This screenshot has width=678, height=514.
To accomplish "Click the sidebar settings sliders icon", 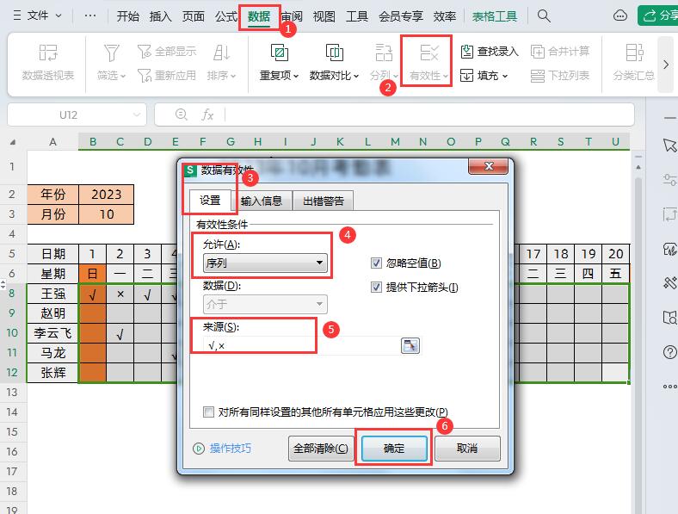I will tap(669, 180).
